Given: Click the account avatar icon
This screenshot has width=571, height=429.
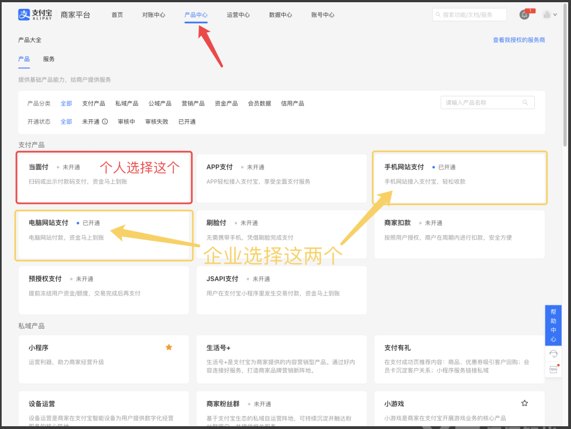Looking at the screenshot, I should (547, 14).
